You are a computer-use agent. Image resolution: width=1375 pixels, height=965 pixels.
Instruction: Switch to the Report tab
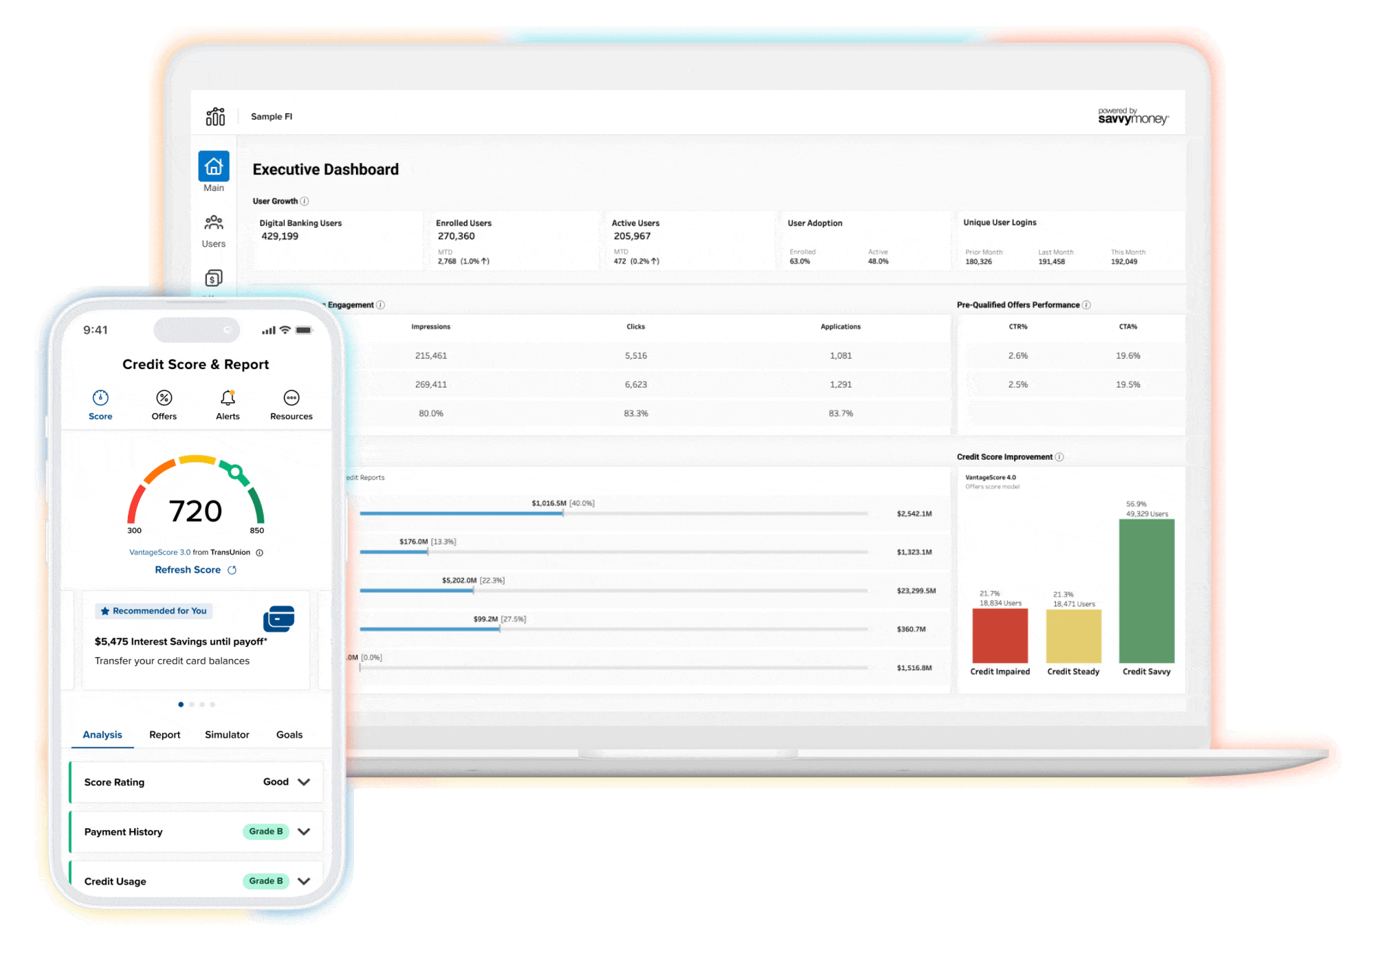[x=164, y=734]
